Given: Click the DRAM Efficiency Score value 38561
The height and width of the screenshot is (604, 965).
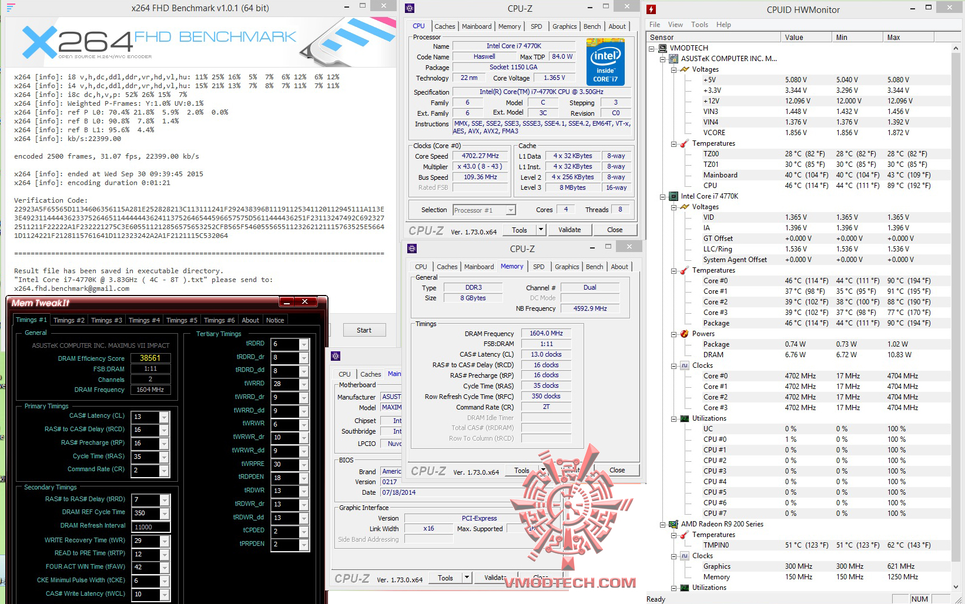Looking at the screenshot, I should (150, 358).
